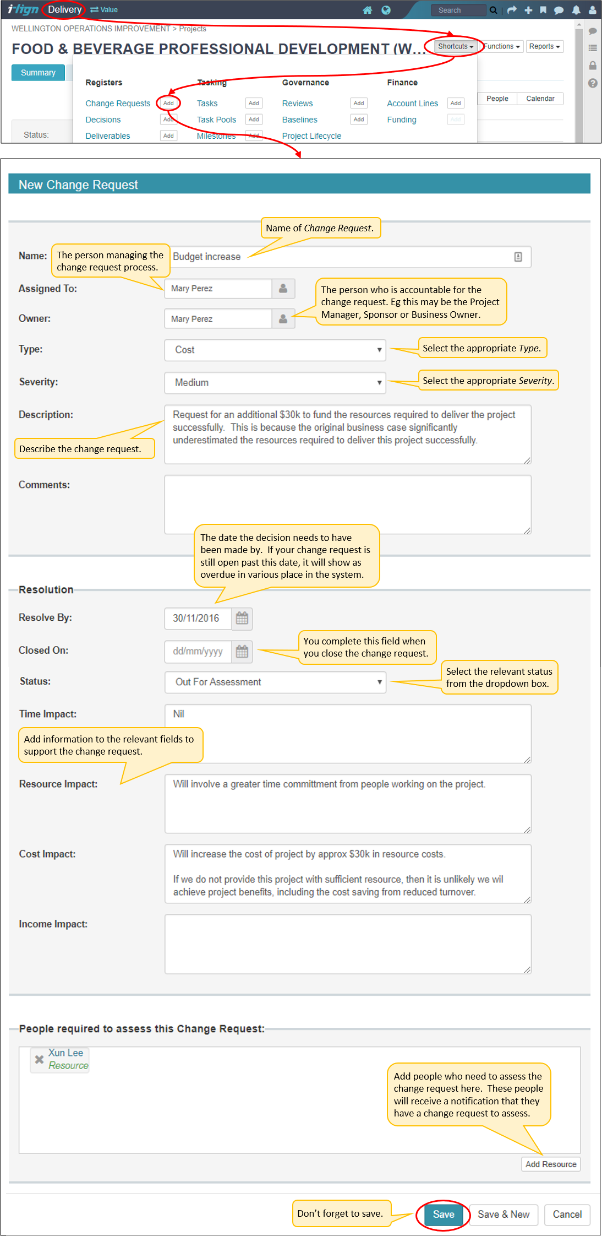Click the person picker icon for Owner

tap(283, 319)
